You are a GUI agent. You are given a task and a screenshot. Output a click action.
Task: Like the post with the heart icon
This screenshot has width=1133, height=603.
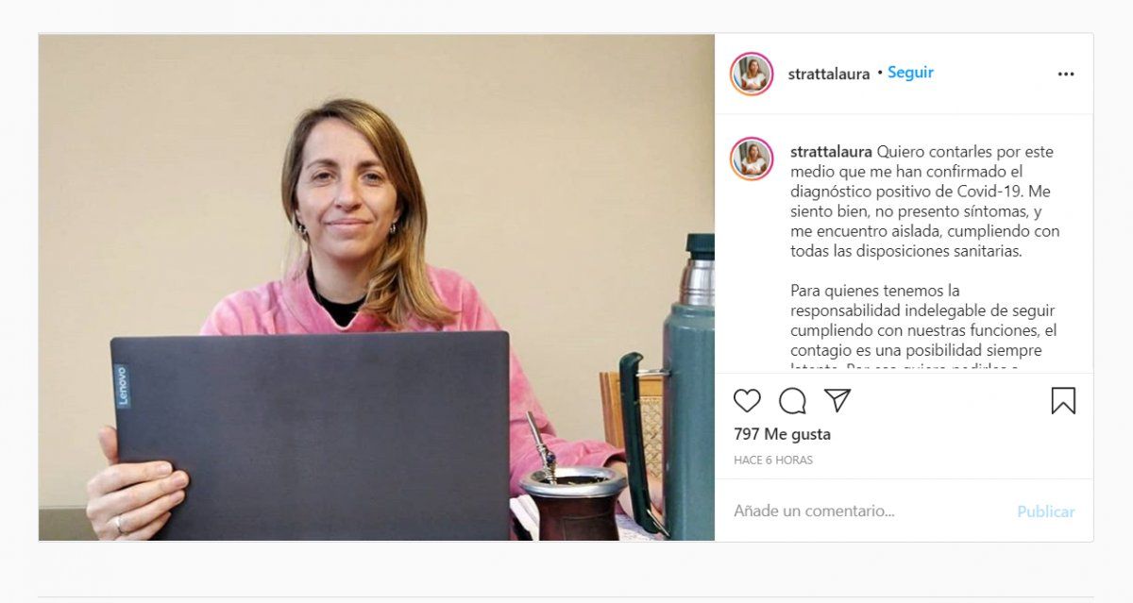(747, 401)
